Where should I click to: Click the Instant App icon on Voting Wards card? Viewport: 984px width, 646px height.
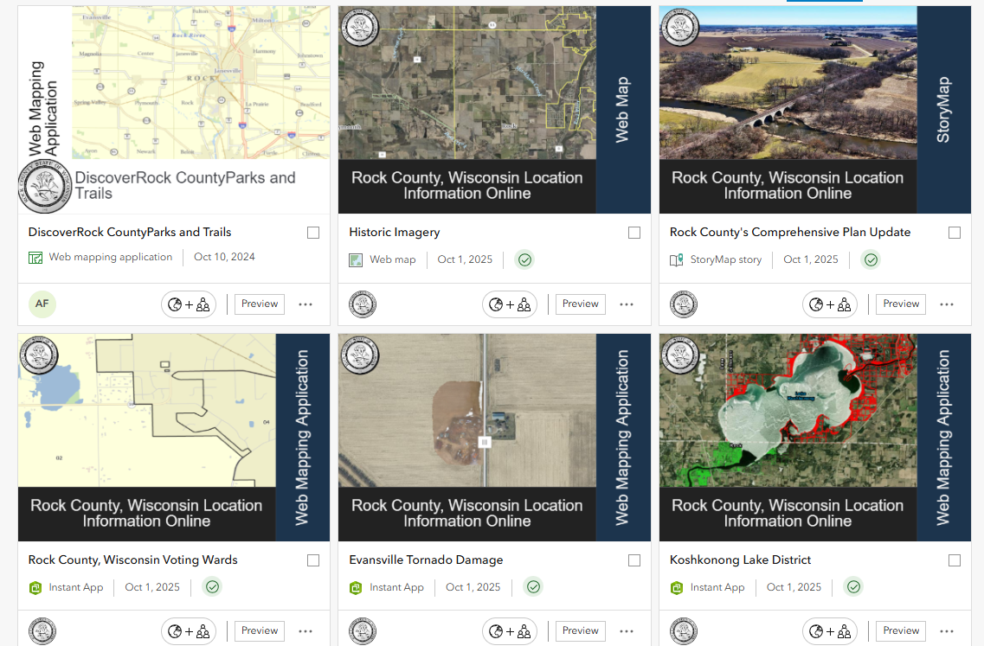35,587
